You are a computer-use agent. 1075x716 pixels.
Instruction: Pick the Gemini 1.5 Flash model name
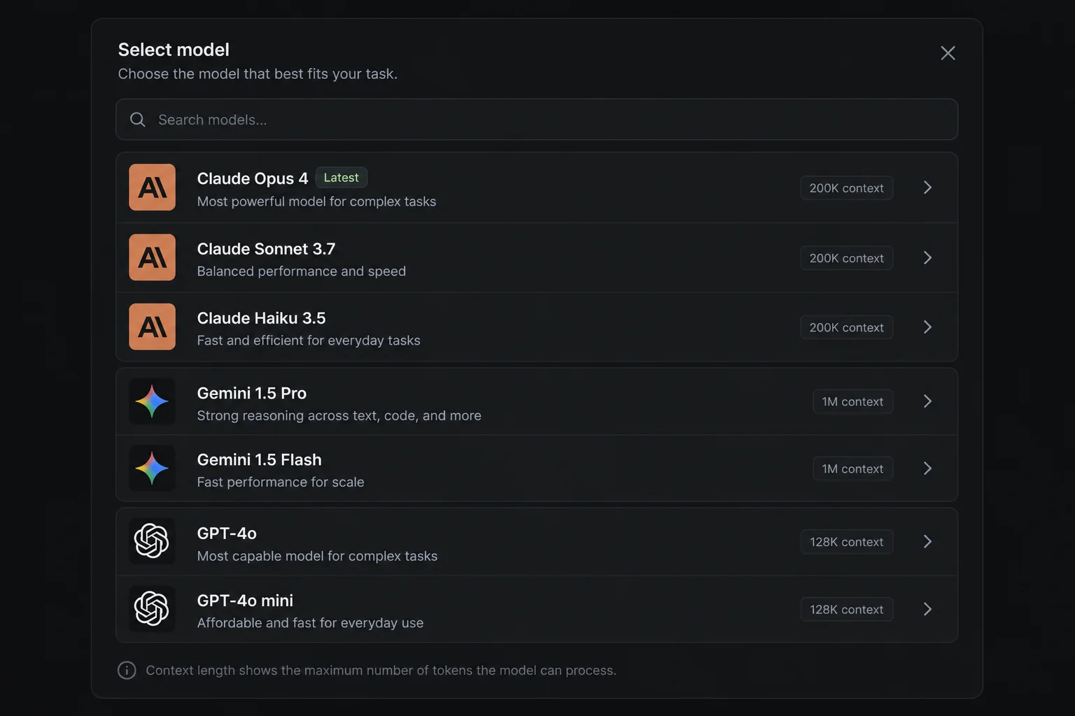pos(260,459)
